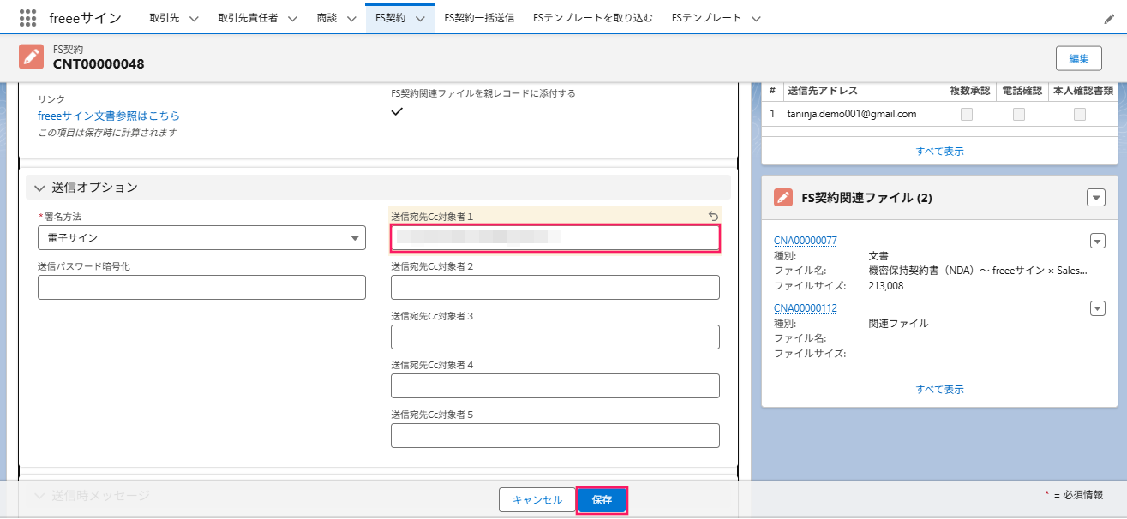
Task: Open the FSテンプレート tab
Action: (x=708, y=18)
